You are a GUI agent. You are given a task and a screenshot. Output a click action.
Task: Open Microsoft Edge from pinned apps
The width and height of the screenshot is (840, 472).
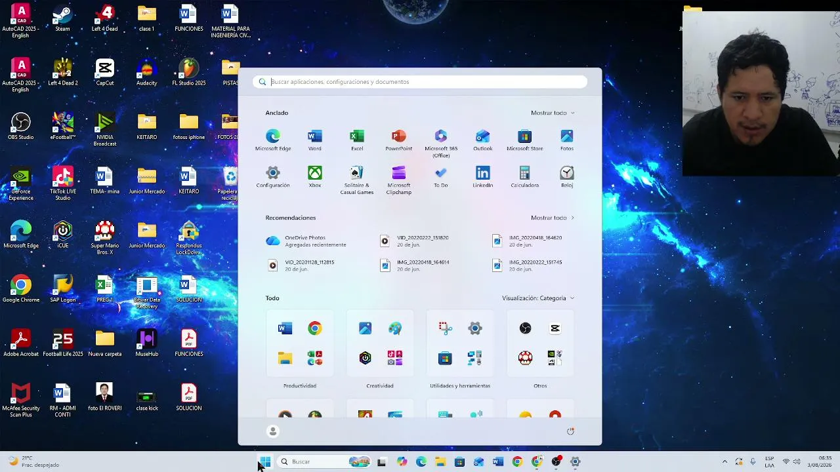273,140
